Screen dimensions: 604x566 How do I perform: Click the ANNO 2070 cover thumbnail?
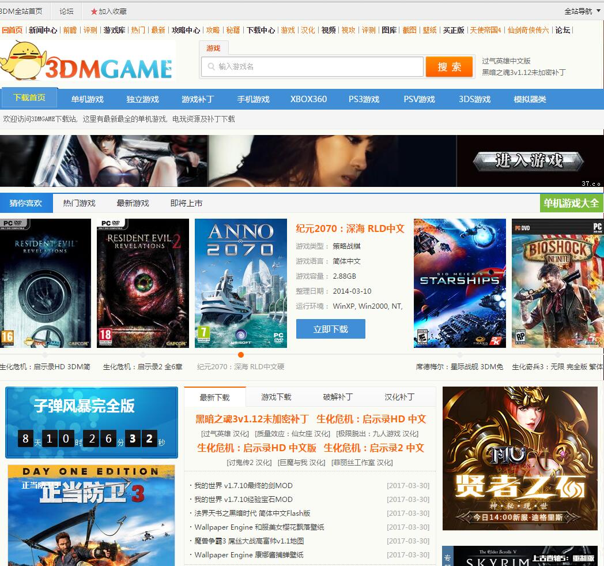tap(241, 283)
